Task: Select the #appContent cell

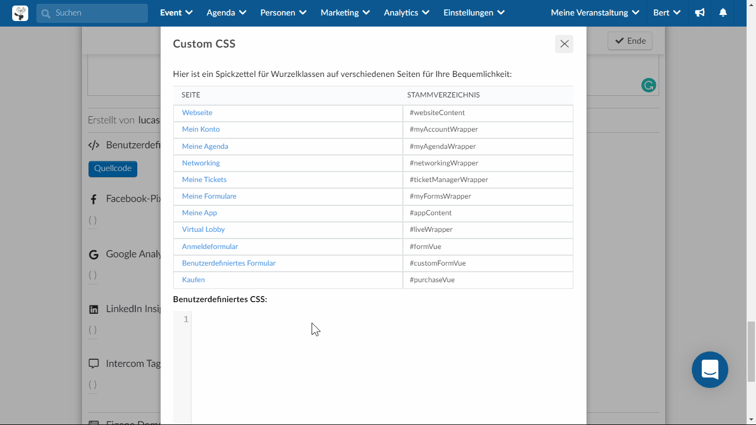Action: [488, 213]
